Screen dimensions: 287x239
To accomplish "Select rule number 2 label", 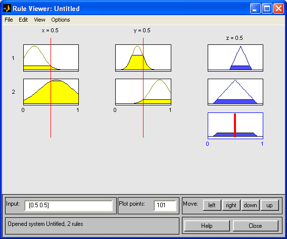I will click(x=13, y=92).
